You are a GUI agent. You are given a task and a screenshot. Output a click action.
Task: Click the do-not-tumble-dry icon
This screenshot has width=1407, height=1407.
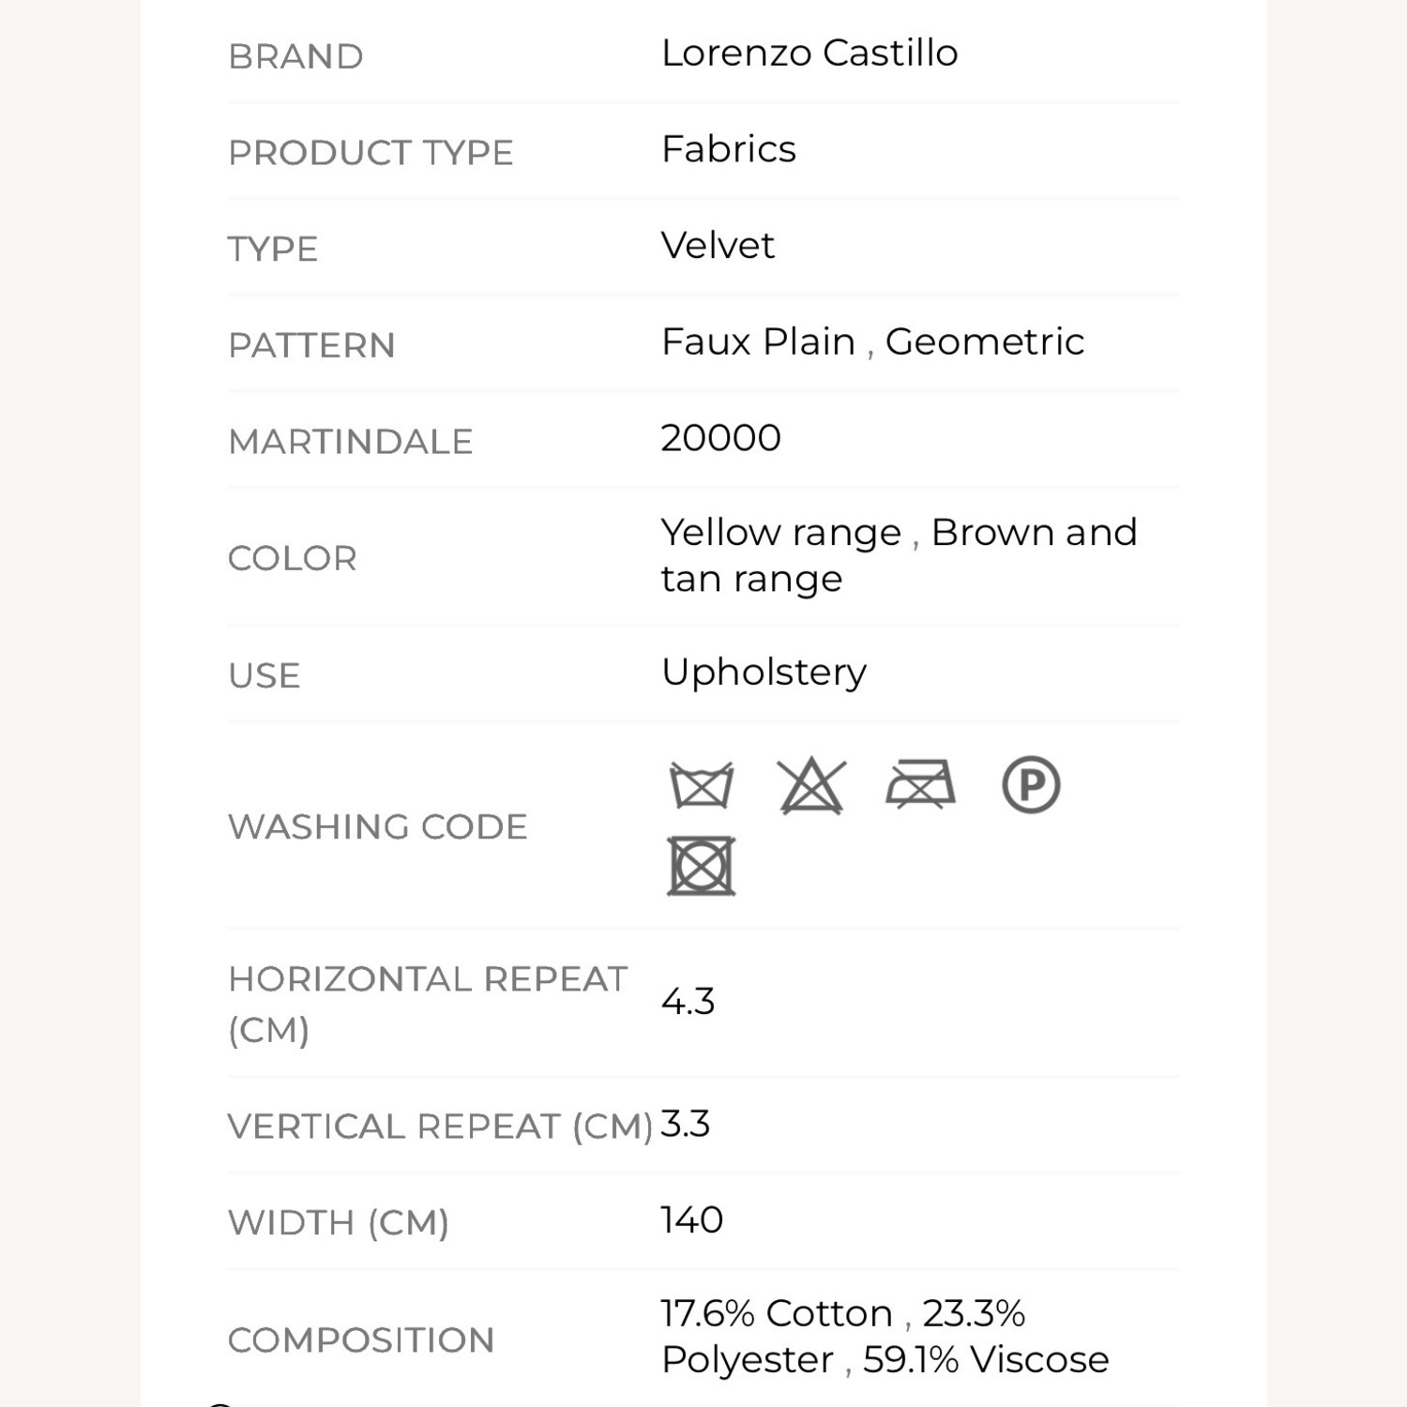701,866
